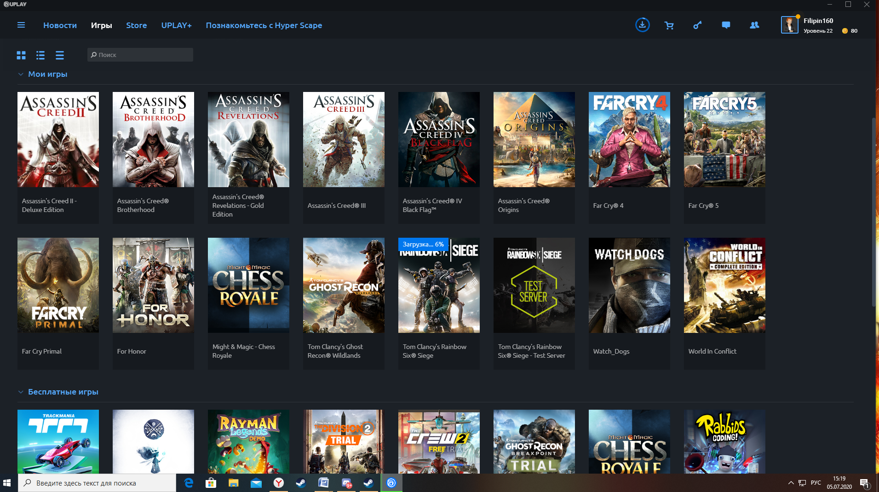This screenshot has width=879, height=492.
Task: Click the Uplay coin balance icon
Action: 845,31
